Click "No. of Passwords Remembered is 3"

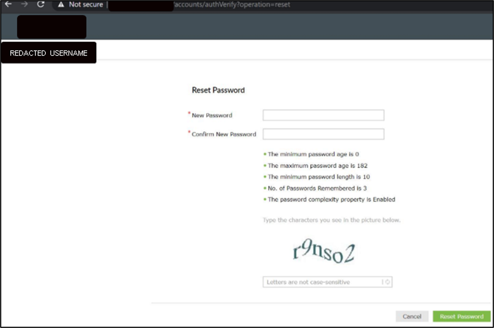tap(317, 188)
